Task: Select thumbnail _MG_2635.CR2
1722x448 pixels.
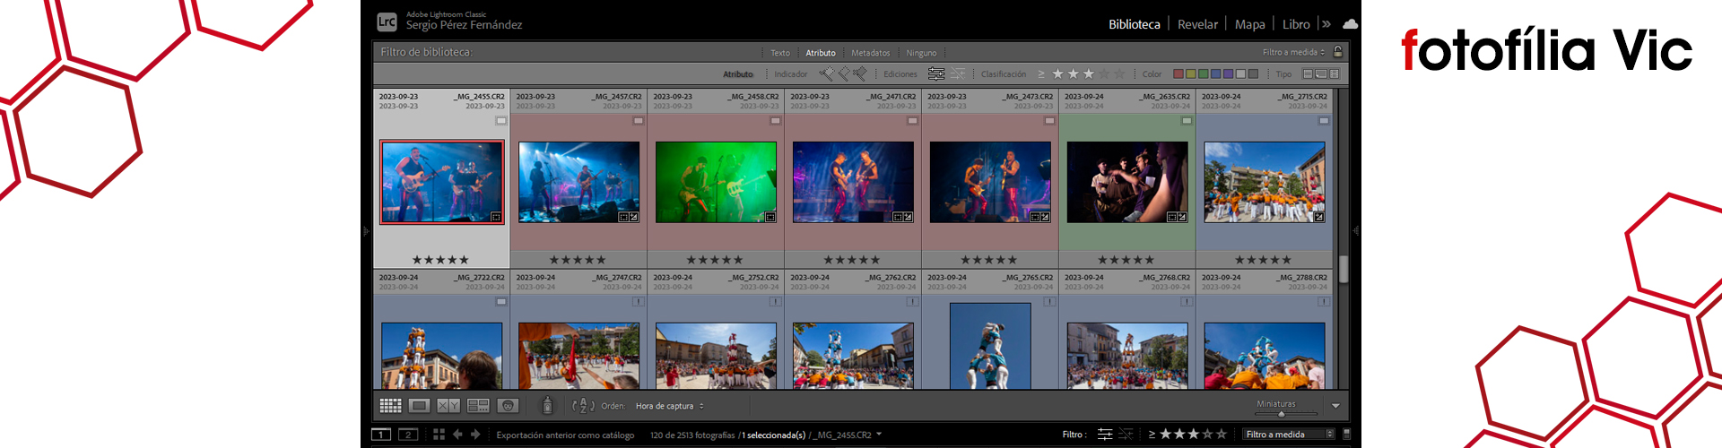Action: [1127, 182]
